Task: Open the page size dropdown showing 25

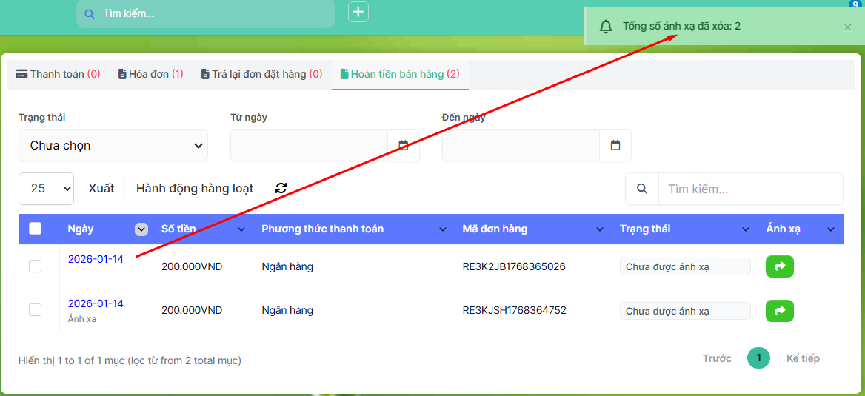Action: [x=46, y=189]
